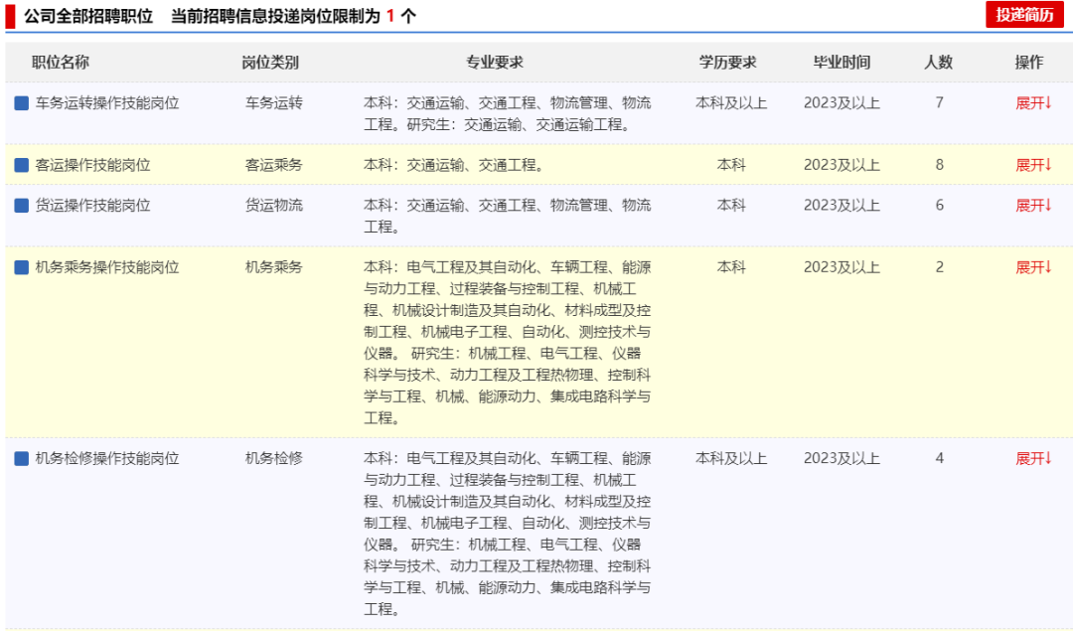
Task: Click major requirement text of 客运操作技能岗位
Action: 454,165
